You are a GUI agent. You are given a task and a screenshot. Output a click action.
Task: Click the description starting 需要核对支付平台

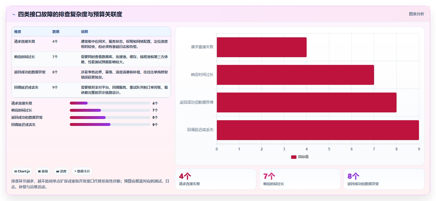[124, 90]
